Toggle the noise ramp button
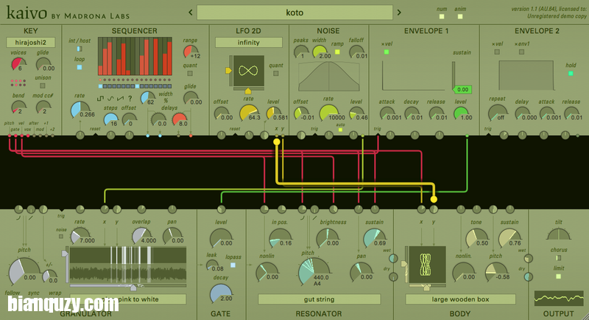Image resolution: width=589 pixels, height=320 pixels. pyautogui.click(x=337, y=52)
